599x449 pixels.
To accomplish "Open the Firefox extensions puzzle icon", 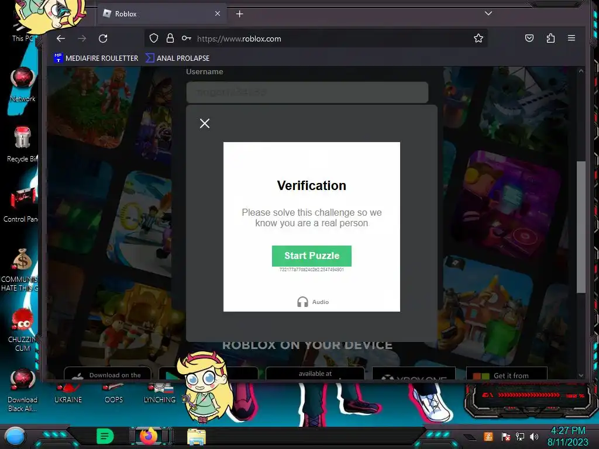I will [550, 38].
